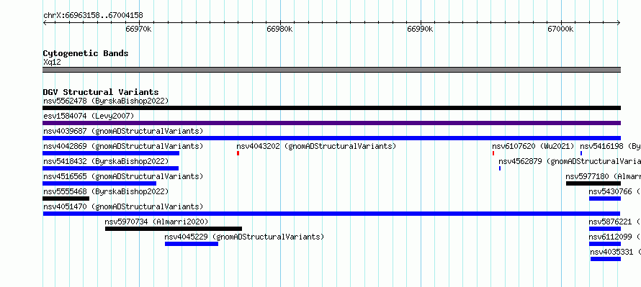Viewport: 641px width, 287px height.
Task: Click the small blue nsv5416198 marker
Action: pos(581,153)
